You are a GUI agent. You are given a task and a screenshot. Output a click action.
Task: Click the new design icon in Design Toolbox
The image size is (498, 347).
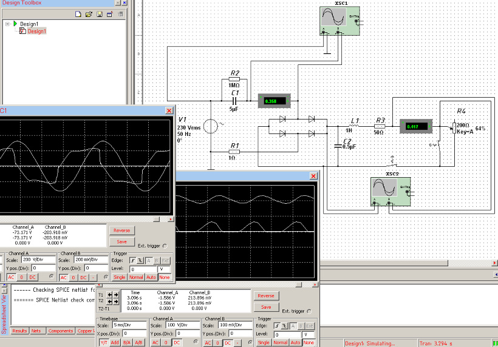point(80,13)
